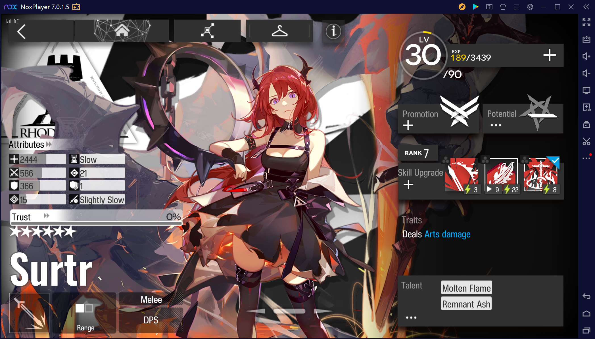Screen dimensions: 595x339
Task: Switch to the previous operator arrow
Action: point(256,311)
